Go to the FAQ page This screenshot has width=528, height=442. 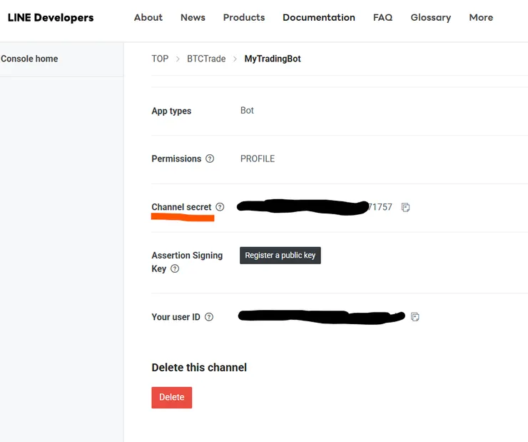pyautogui.click(x=382, y=17)
